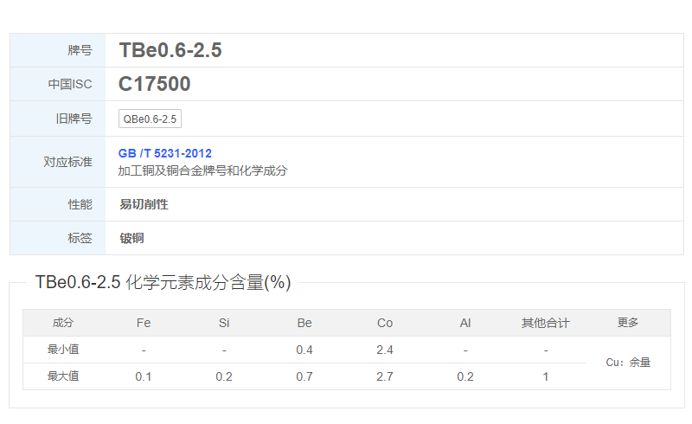
Task: Select the TBe0.6-2.5 grade title
Action: 170,50
